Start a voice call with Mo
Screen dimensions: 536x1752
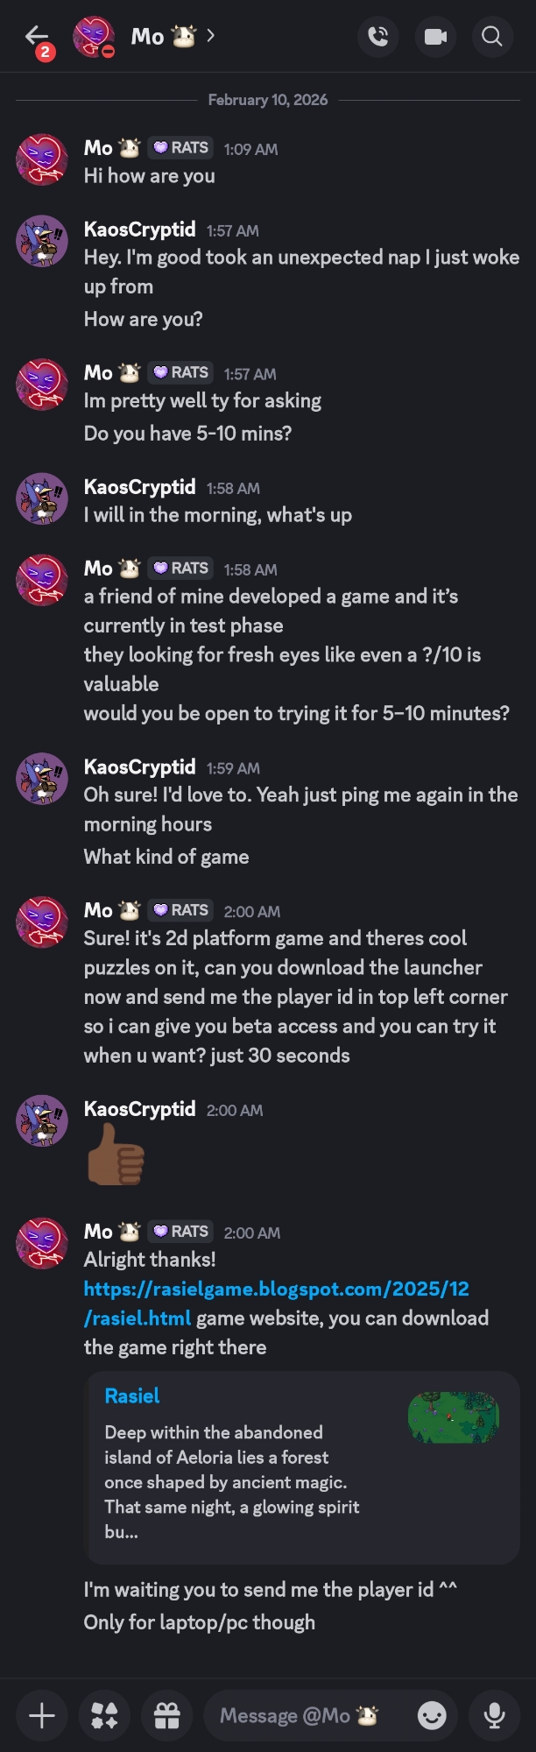pos(378,37)
